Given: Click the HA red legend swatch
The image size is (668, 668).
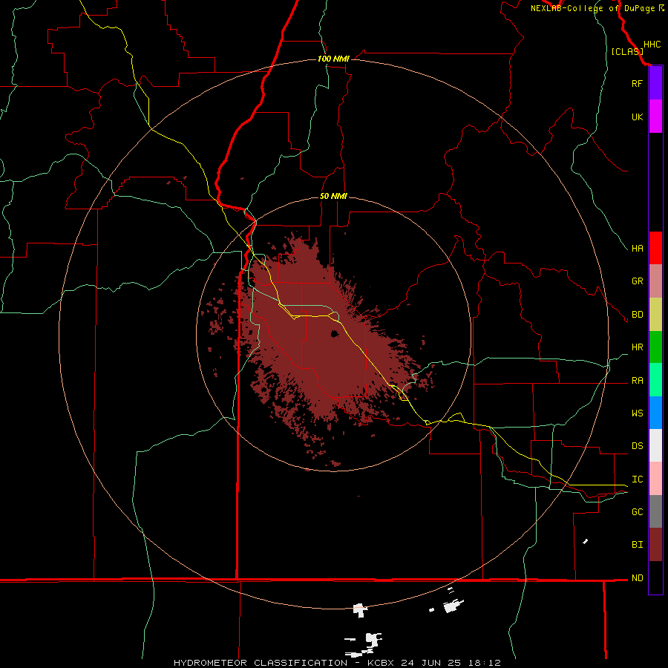Looking at the screenshot, I should click(x=655, y=248).
